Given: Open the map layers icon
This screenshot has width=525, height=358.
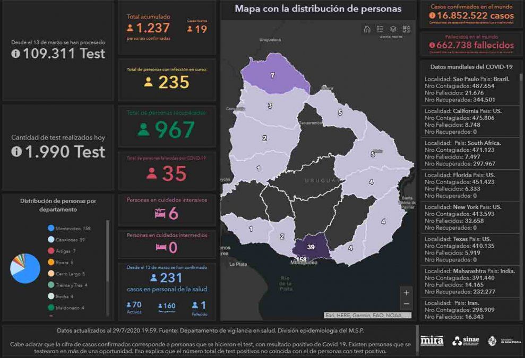Looking at the screenshot, I should pyautogui.click(x=393, y=29).
